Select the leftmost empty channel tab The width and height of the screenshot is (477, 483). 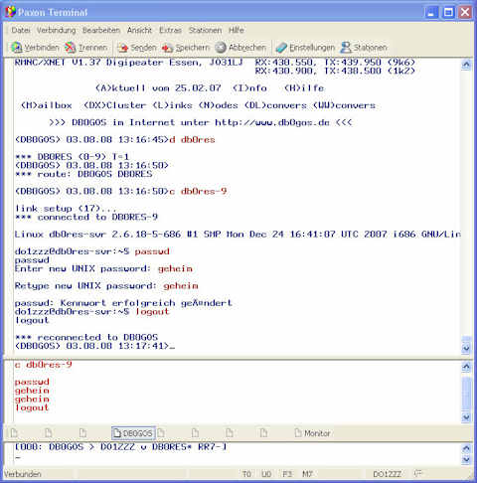tap(14, 433)
